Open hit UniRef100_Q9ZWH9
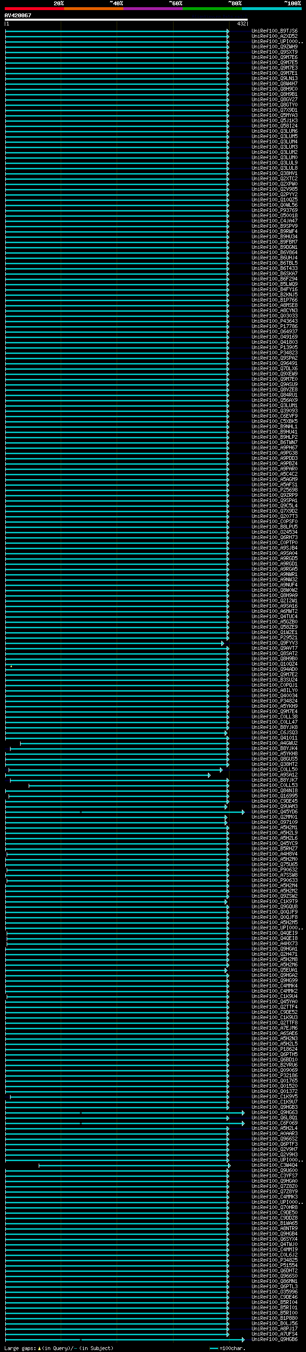The width and height of the screenshot is (306, 1352). point(274,47)
